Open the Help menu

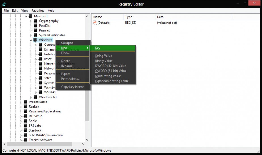51,10
